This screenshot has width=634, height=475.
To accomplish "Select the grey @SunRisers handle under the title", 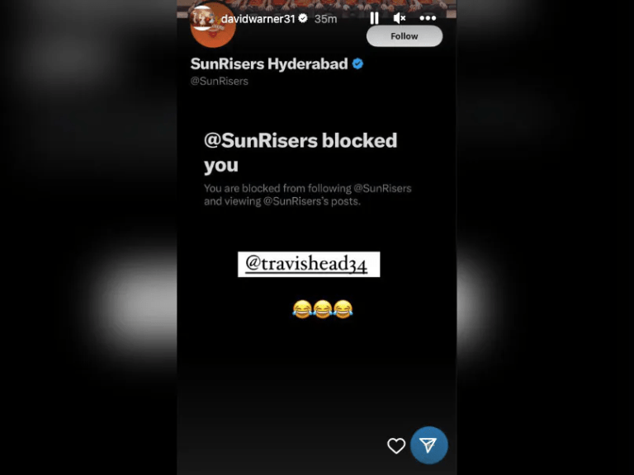I will (219, 81).
